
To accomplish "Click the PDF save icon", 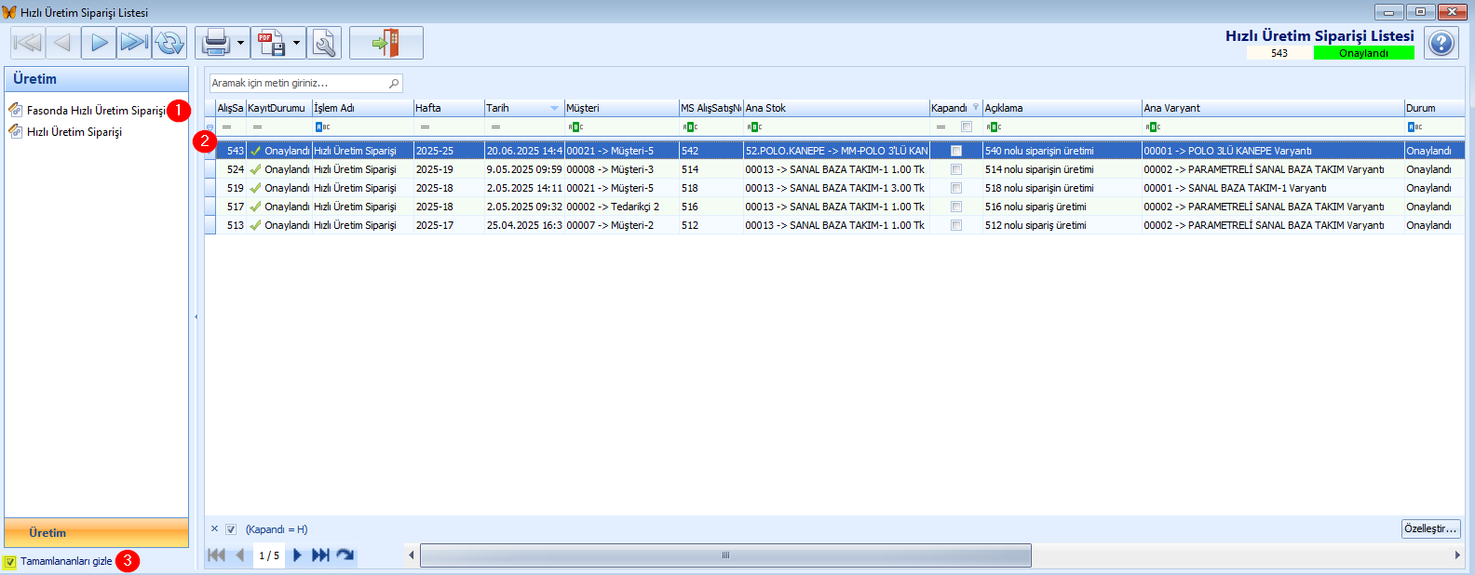I will [271, 43].
